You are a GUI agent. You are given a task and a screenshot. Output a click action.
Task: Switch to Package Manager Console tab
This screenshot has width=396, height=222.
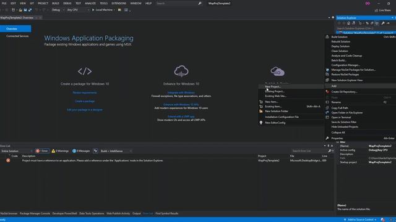(x=35, y=213)
